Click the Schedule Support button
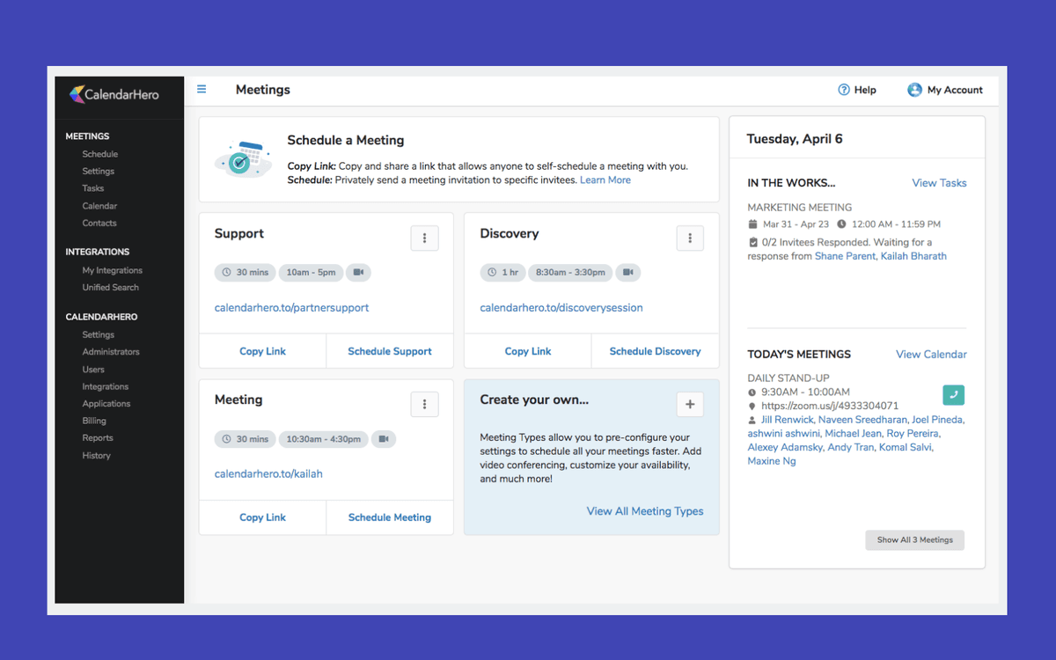 tap(390, 351)
